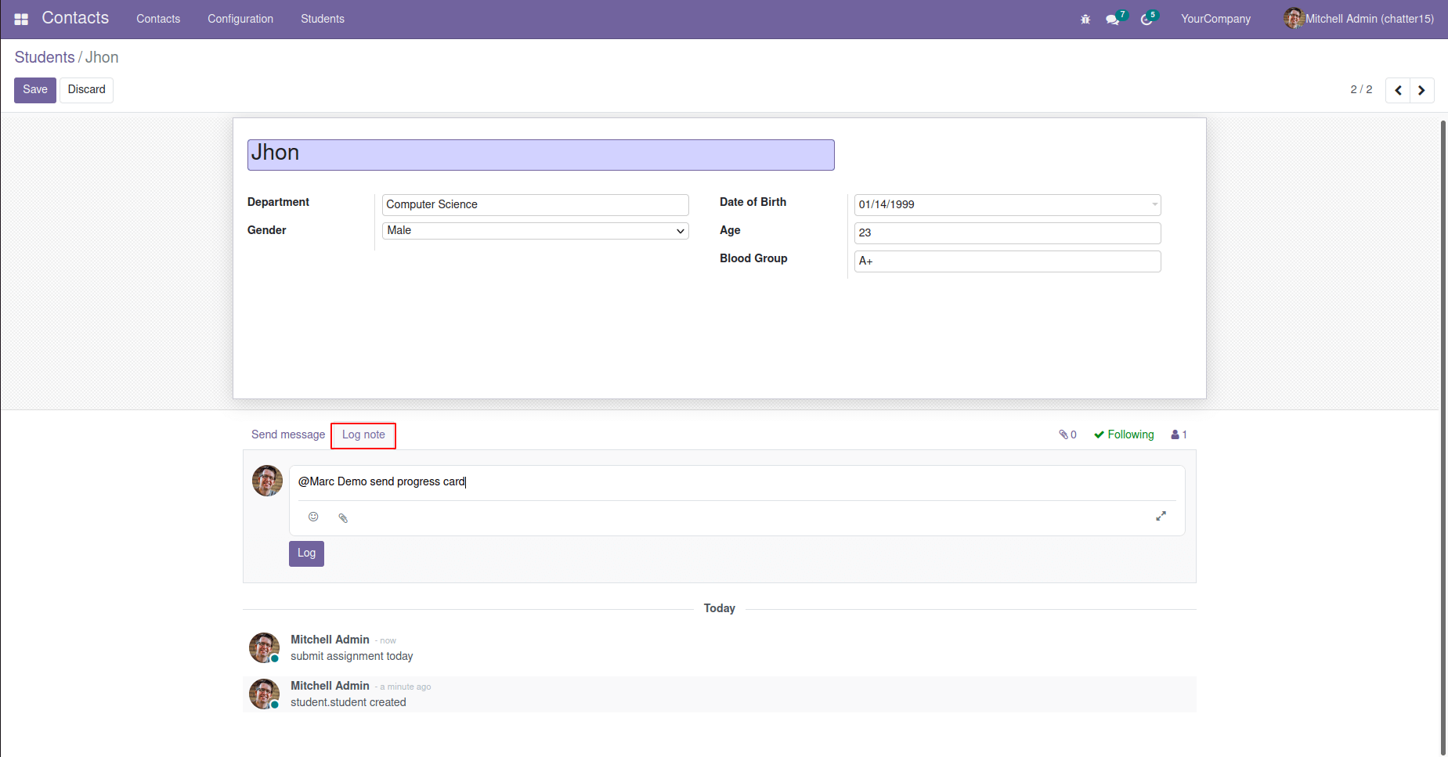Click the Save button
Viewport: 1448px width, 757px height.
point(35,90)
